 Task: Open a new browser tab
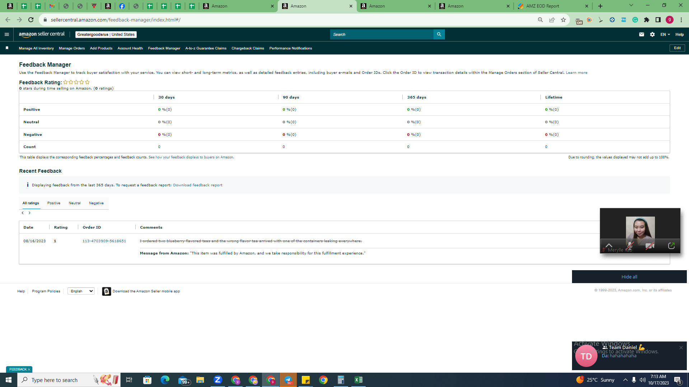[x=600, y=6]
